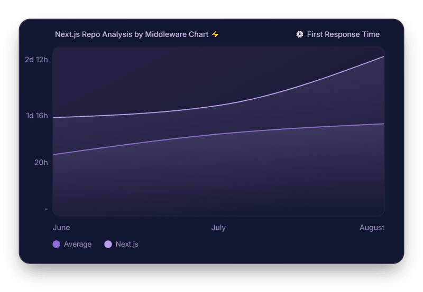Click the lightning bolt icon in chart title
Viewport: 423px width, 292px height.
[215, 34]
